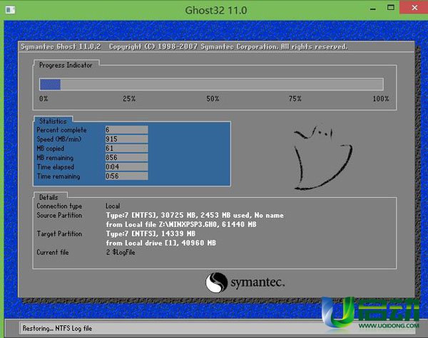Click the Time remaining label

[58, 176]
